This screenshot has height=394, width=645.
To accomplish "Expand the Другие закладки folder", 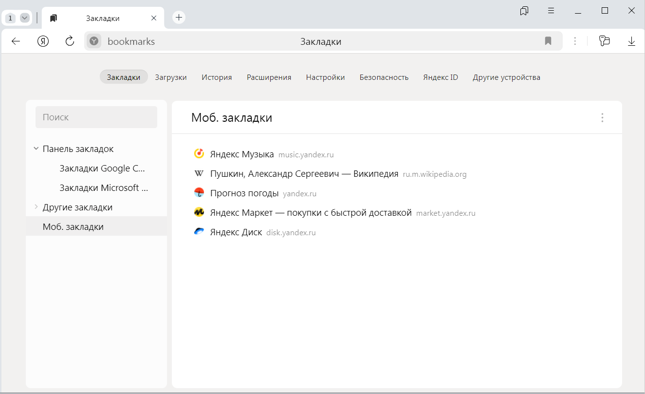I will coord(36,207).
